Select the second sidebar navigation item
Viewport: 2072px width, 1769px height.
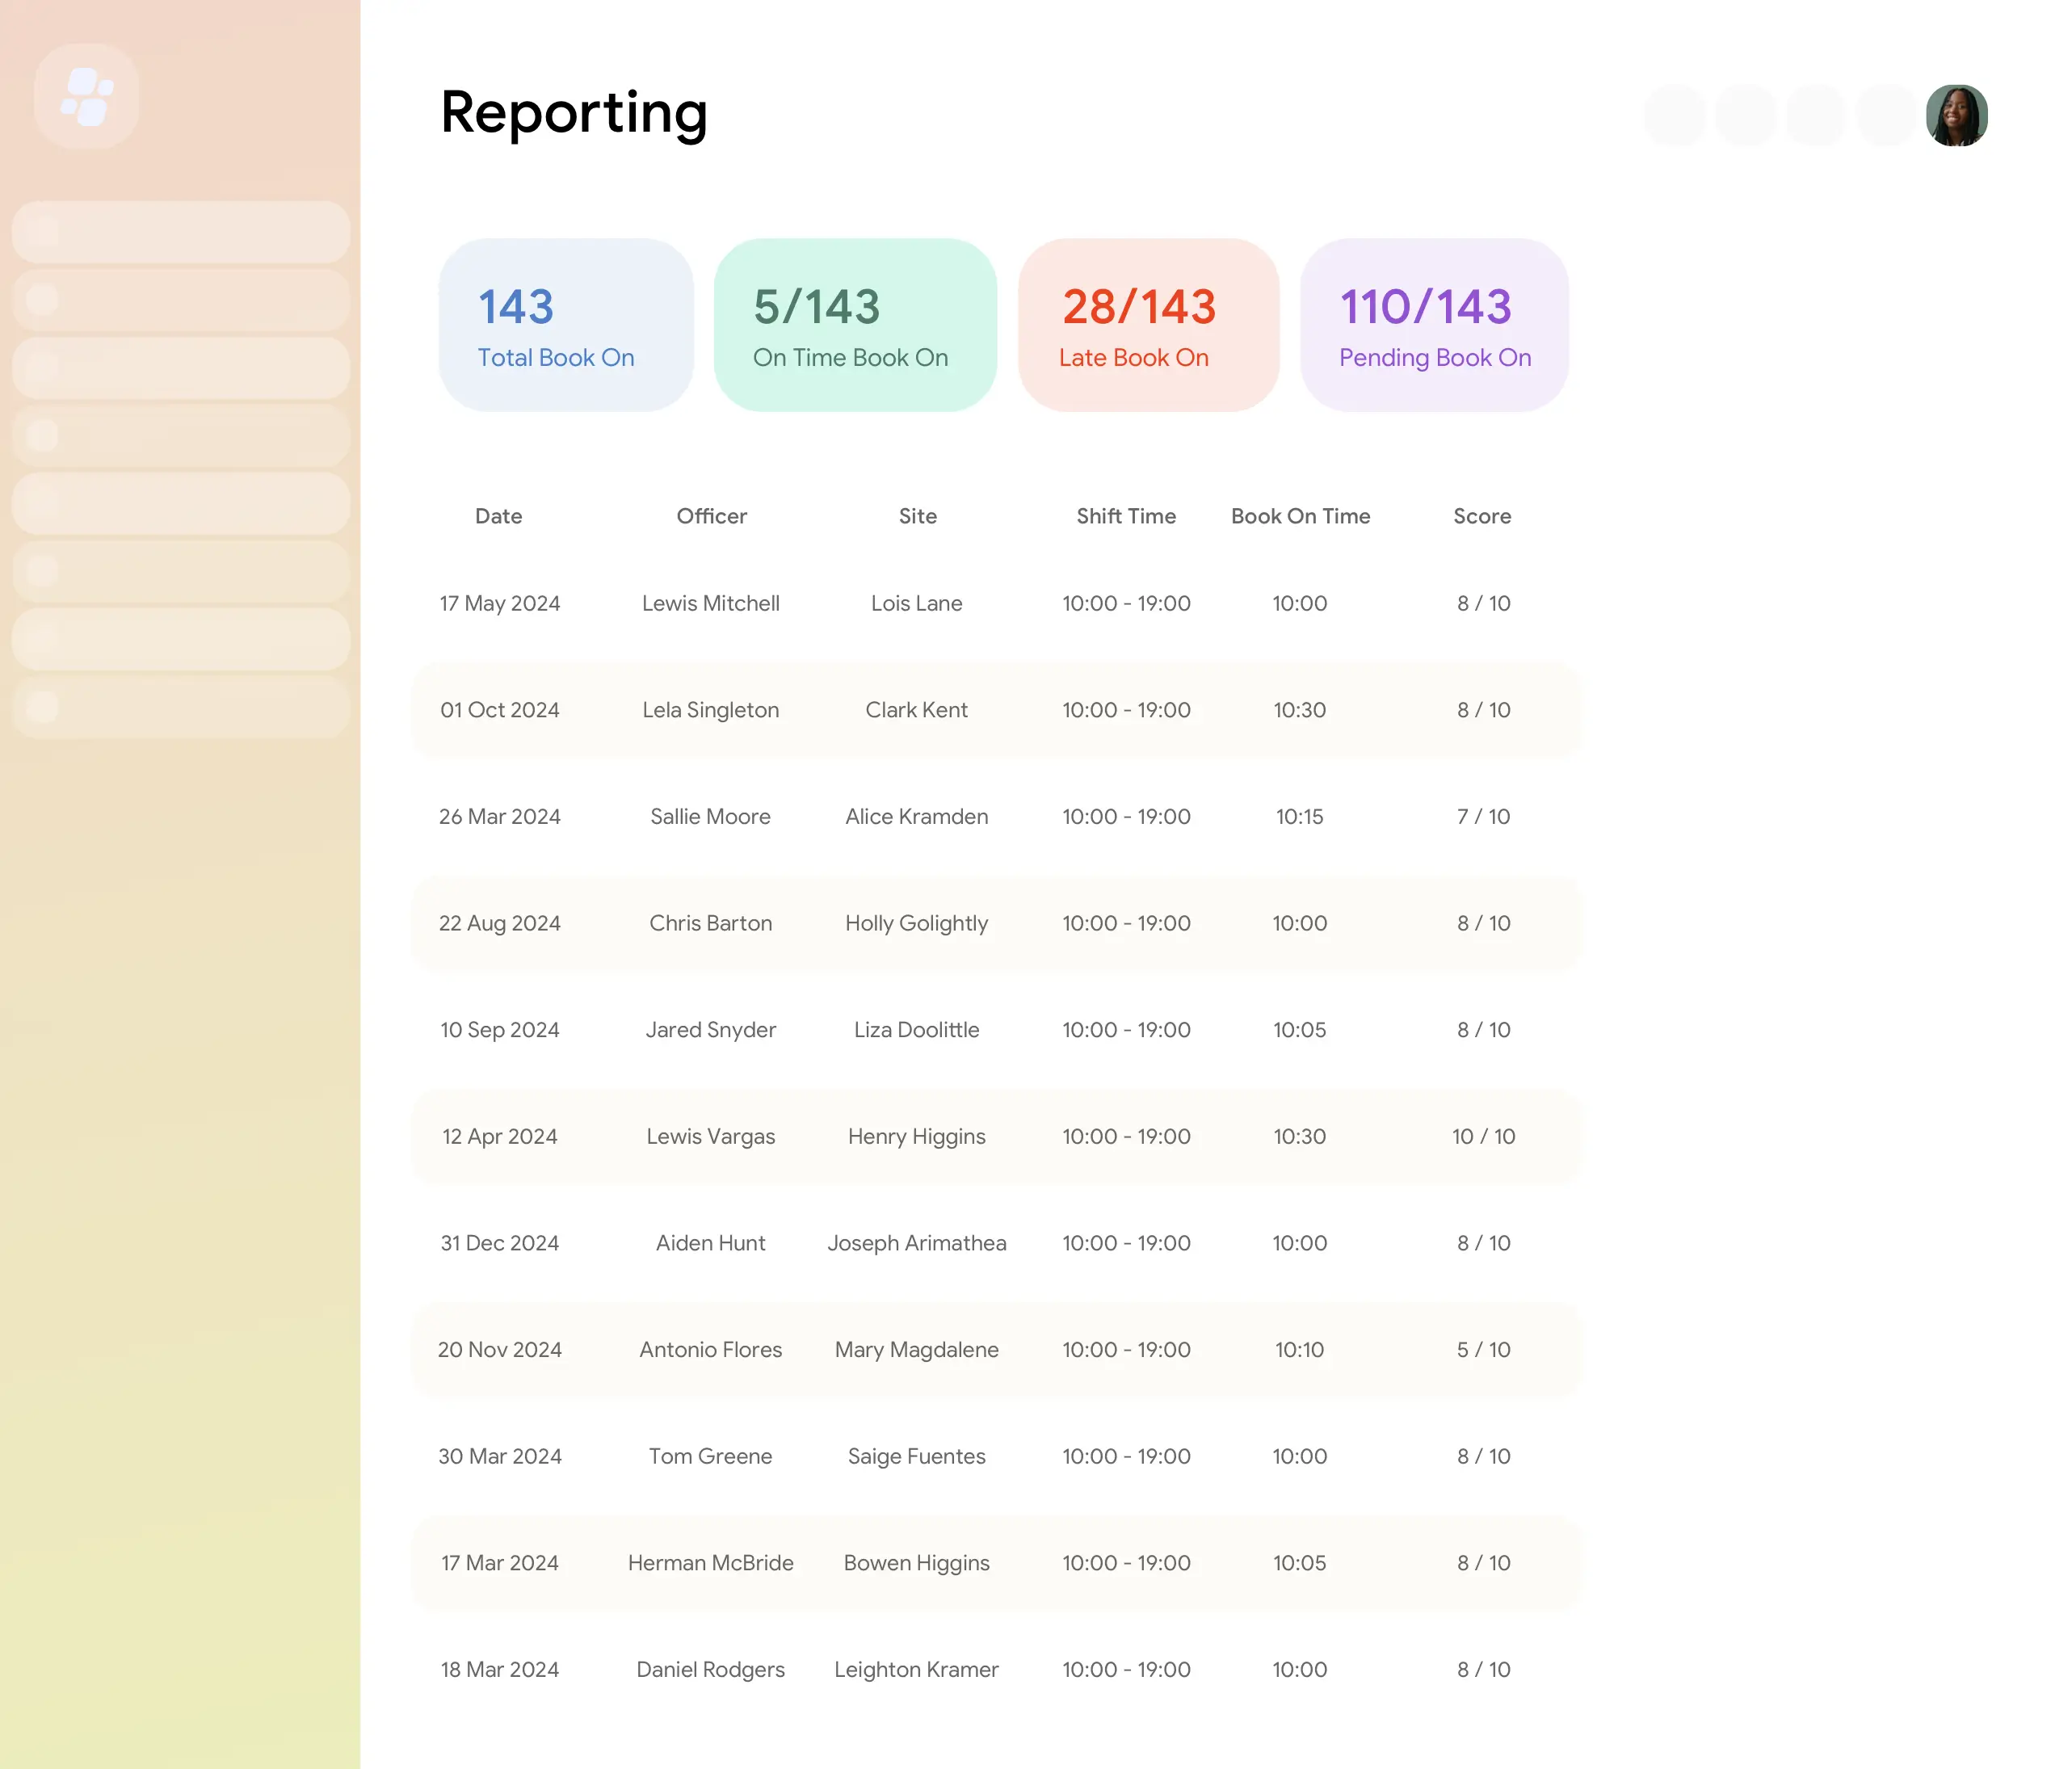point(180,300)
